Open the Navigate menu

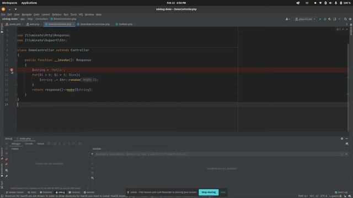tap(26, 15)
